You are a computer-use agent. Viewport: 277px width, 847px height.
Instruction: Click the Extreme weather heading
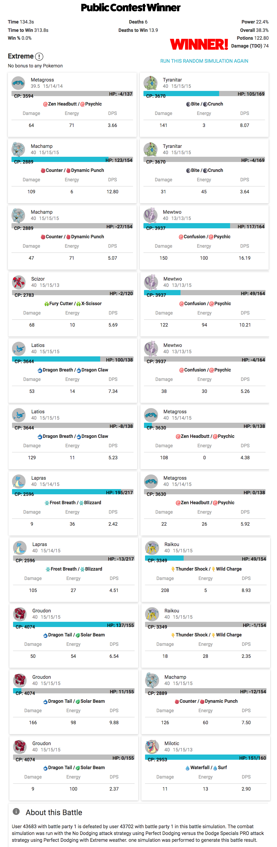pyautogui.click(x=21, y=56)
